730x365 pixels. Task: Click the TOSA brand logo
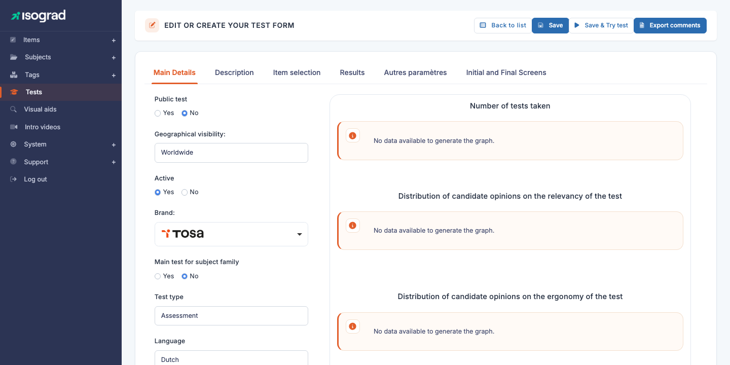[182, 234]
